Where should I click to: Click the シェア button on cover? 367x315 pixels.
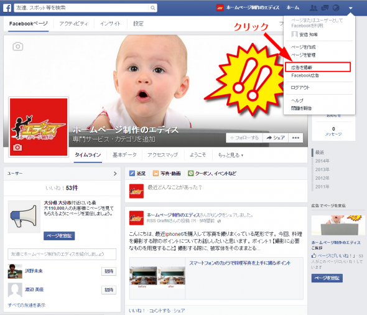click(276, 138)
